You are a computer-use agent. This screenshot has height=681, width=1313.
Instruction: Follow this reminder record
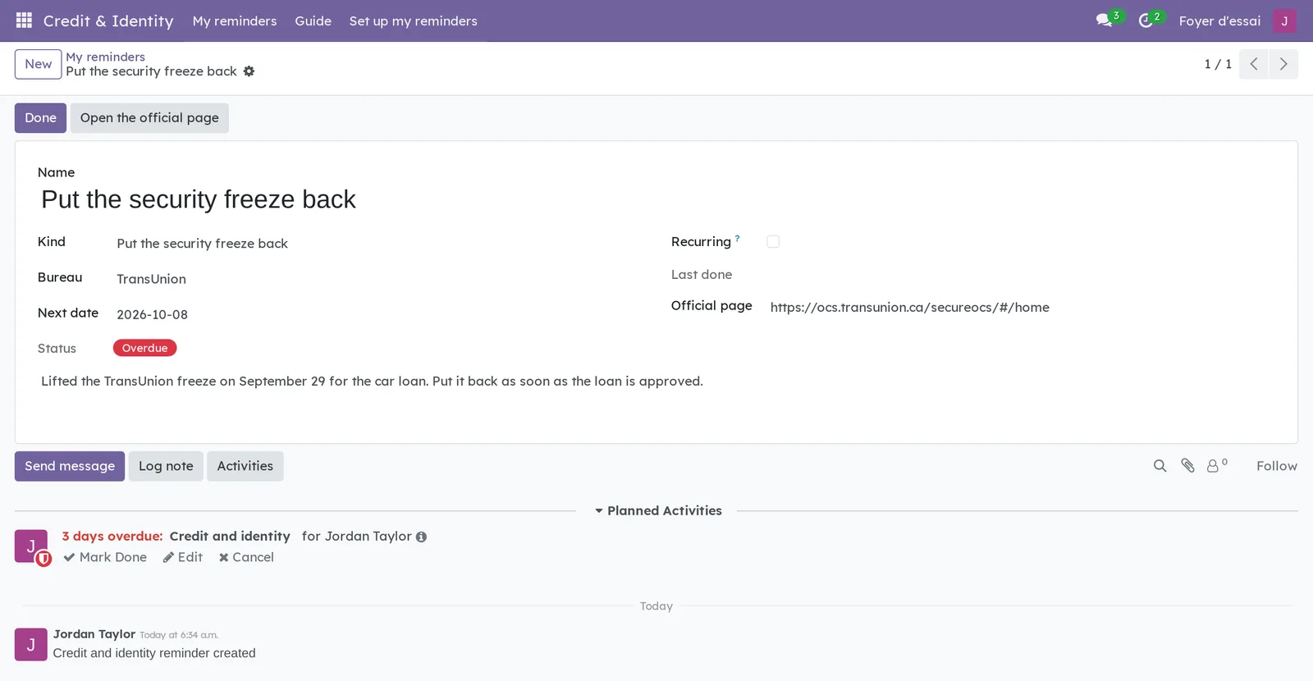(x=1277, y=466)
